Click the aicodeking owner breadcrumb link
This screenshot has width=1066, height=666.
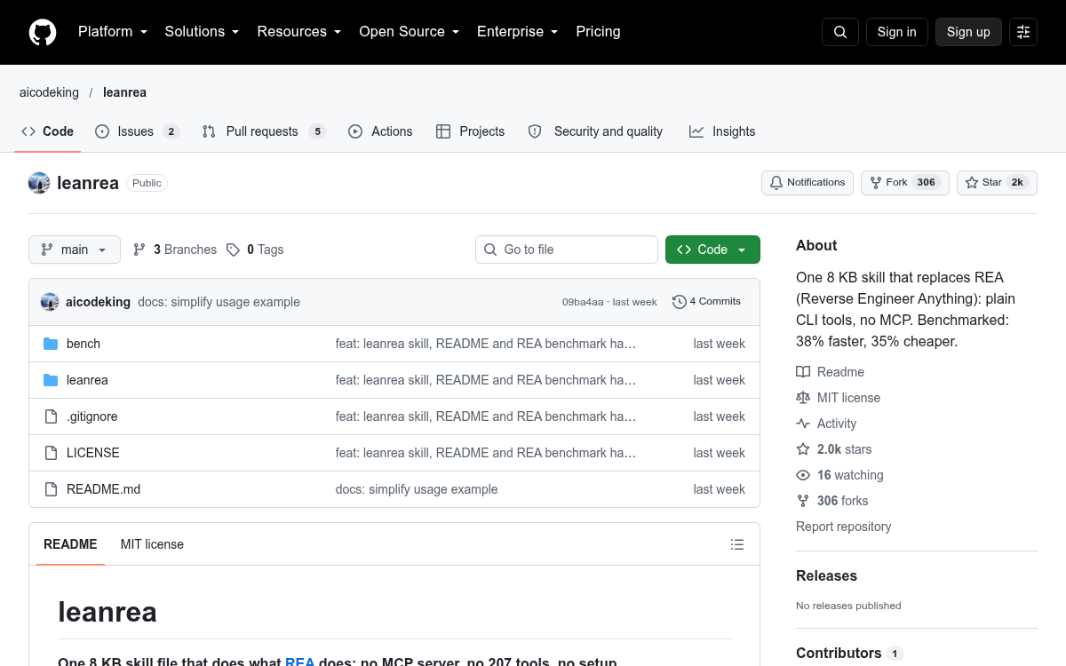[x=49, y=92]
